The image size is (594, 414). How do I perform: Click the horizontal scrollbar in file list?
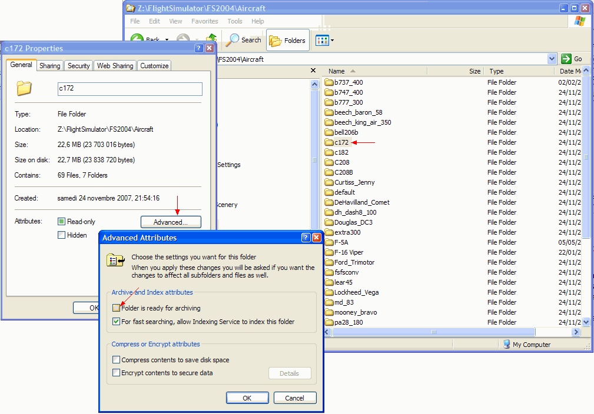tap(434, 332)
